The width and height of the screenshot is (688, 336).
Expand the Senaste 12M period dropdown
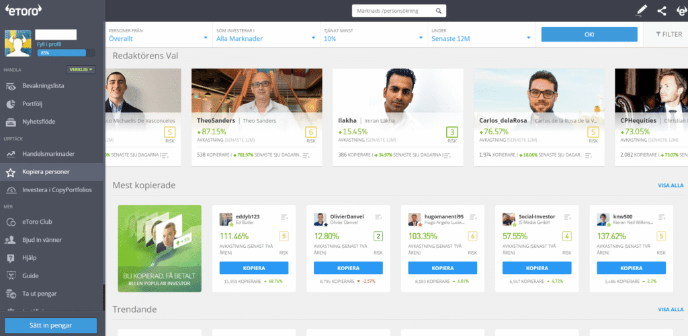click(480, 35)
